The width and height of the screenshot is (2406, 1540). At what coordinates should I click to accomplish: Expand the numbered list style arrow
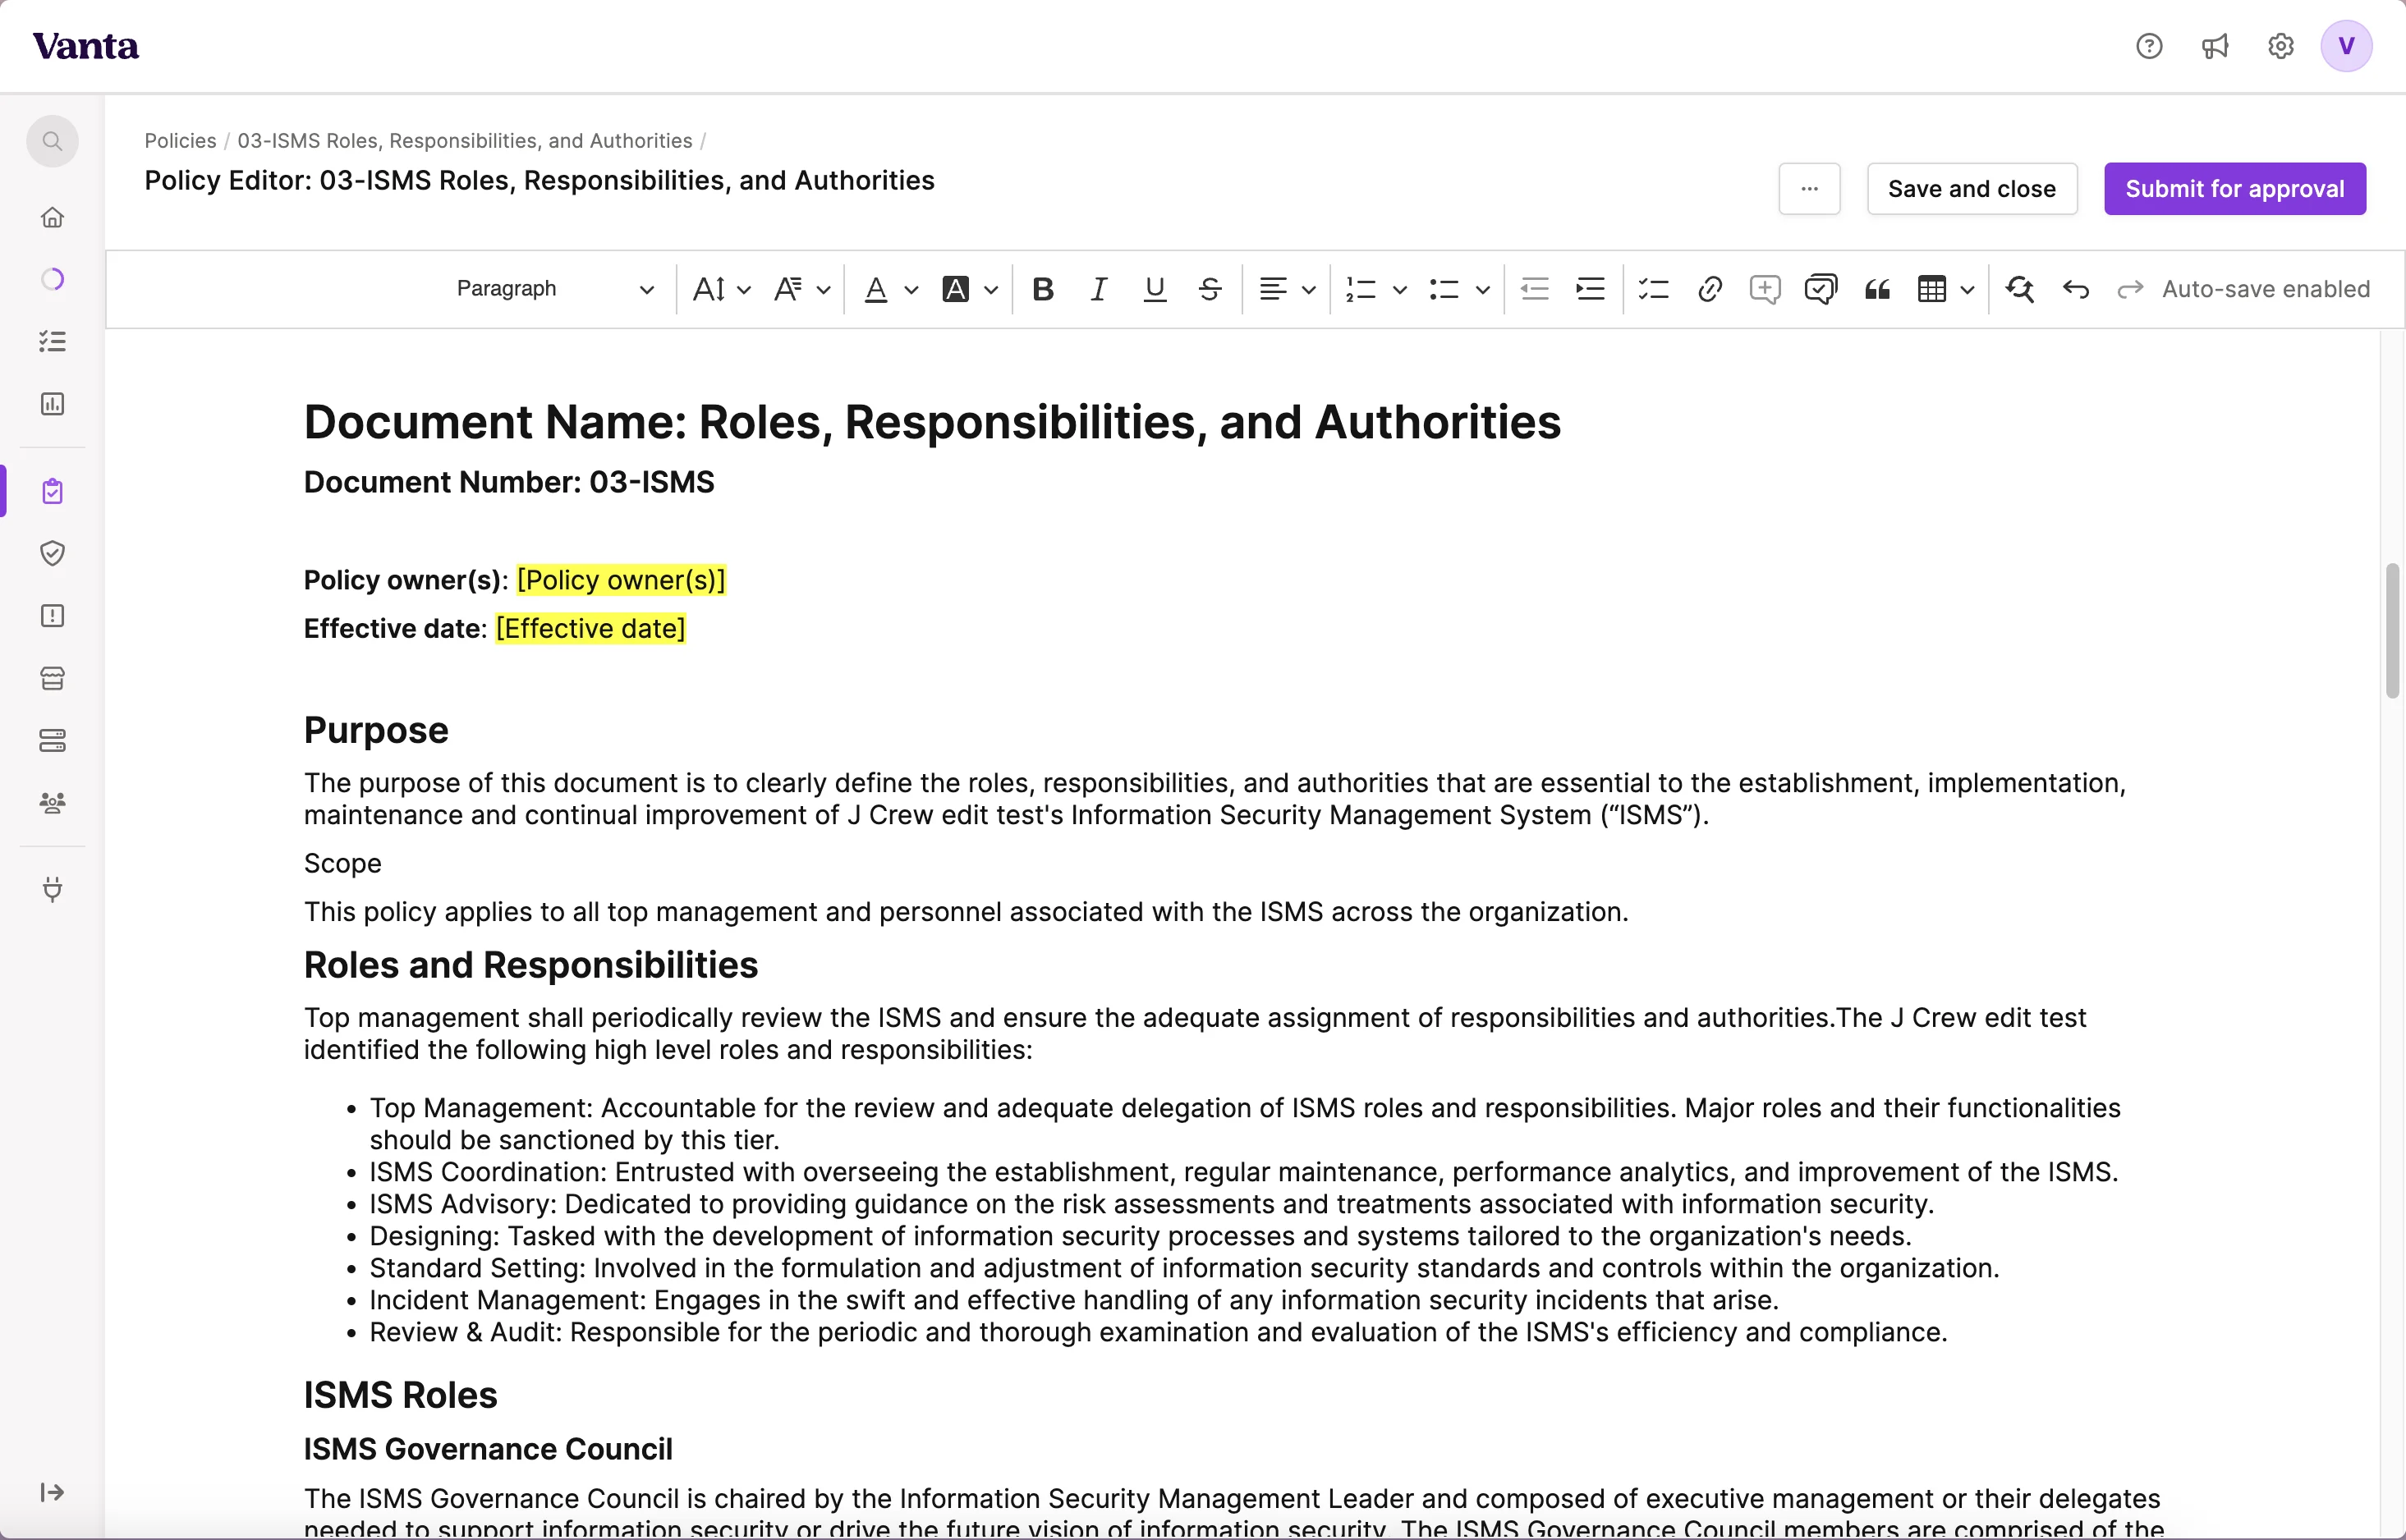point(1400,290)
